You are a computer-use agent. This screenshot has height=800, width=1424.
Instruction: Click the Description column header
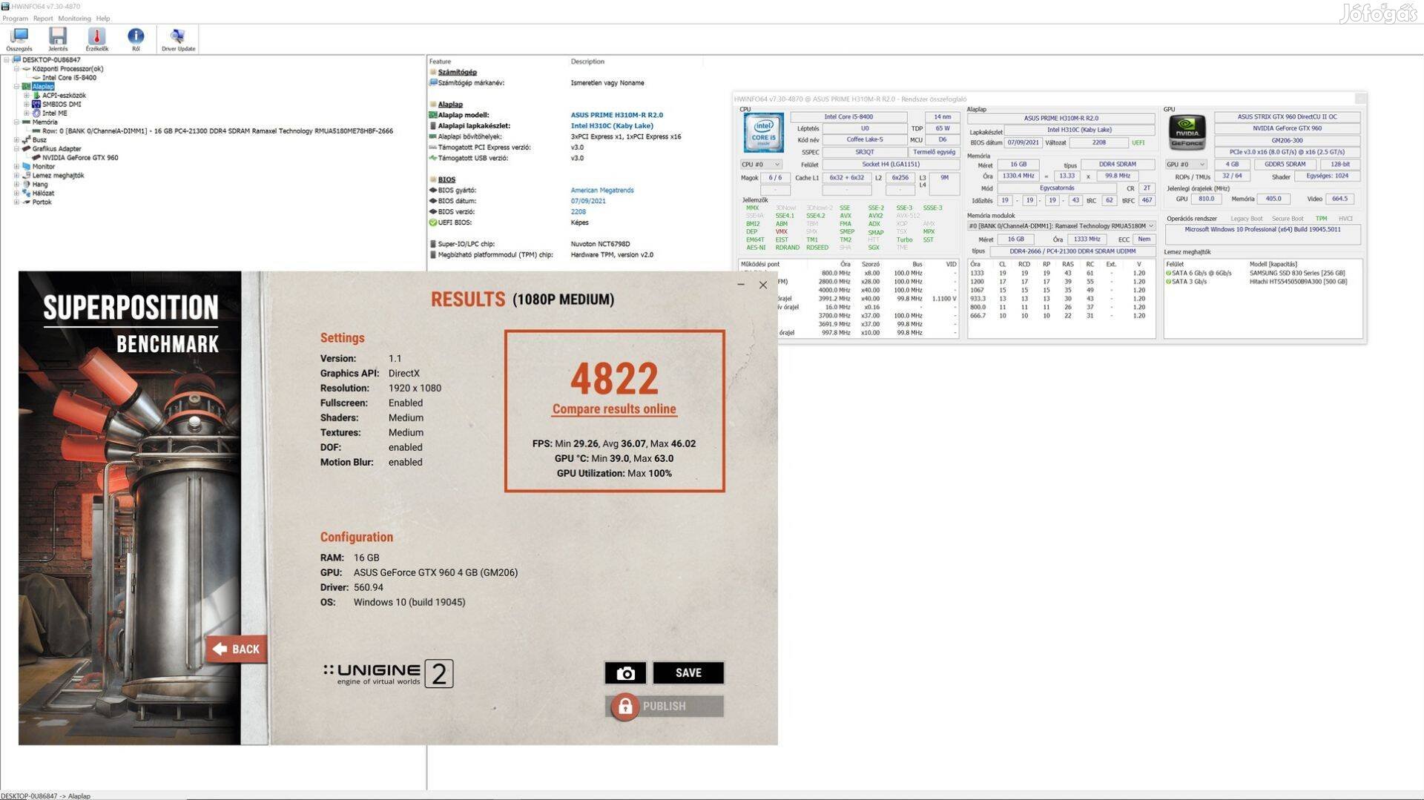(587, 62)
